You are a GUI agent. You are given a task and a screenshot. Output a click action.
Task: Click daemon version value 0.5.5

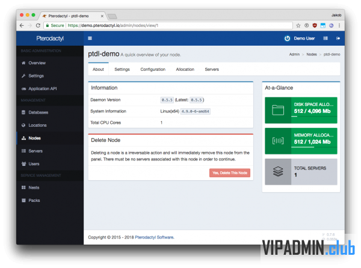[167, 100]
